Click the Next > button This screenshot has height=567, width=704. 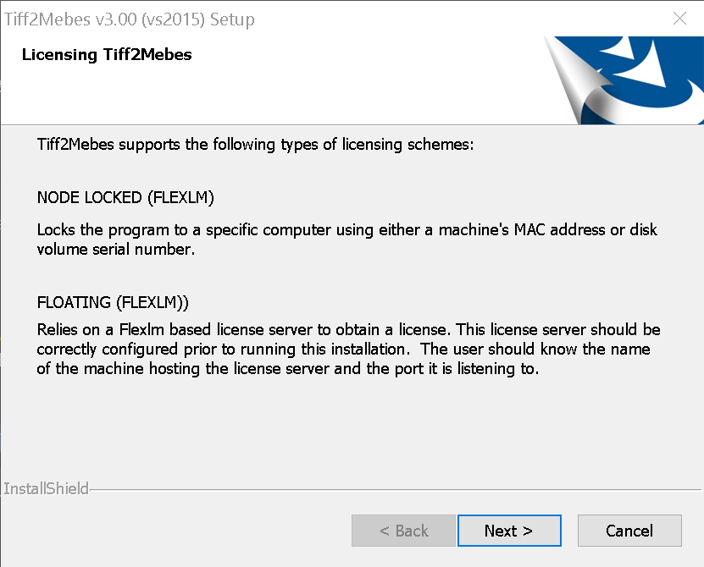(x=509, y=531)
